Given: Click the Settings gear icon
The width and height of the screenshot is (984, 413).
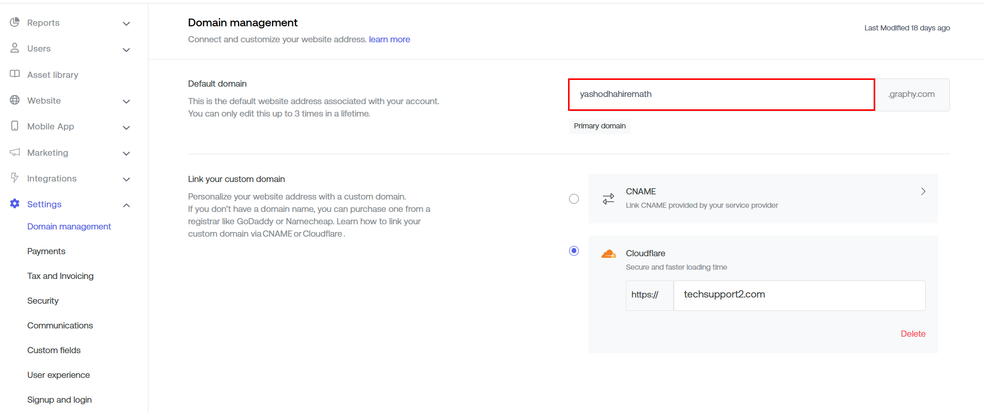Looking at the screenshot, I should (x=14, y=204).
